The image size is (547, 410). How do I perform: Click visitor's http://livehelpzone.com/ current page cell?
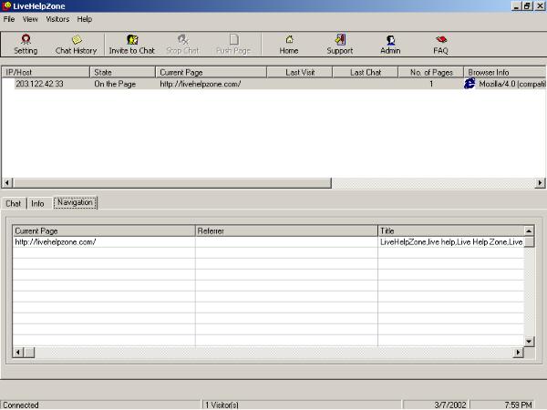coord(201,84)
